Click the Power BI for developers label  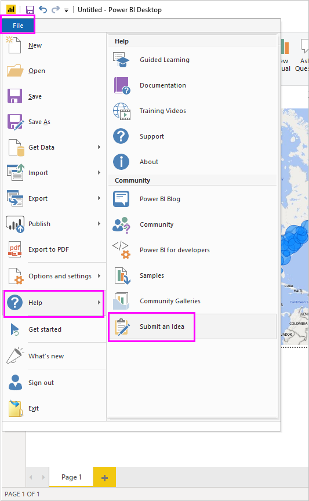pos(175,250)
